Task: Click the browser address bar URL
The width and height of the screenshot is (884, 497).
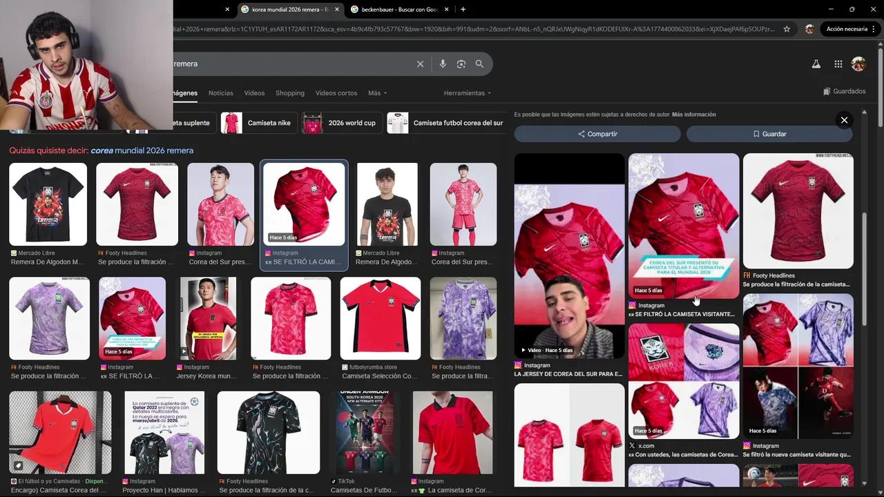Action: pyautogui.click(x=473, y=29)
